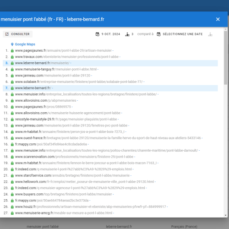This screenshot has width=229, height=229.
Task: Click 'Français (France)' in background row
Action: click(x=184, y=227)
